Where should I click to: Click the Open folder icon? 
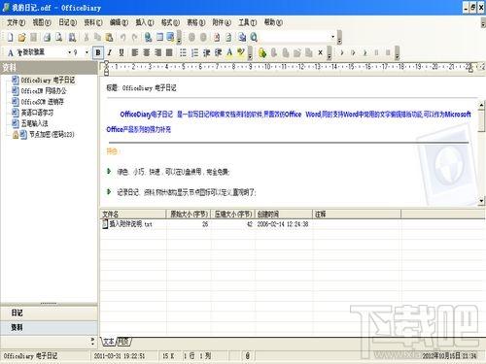point(21,38)
